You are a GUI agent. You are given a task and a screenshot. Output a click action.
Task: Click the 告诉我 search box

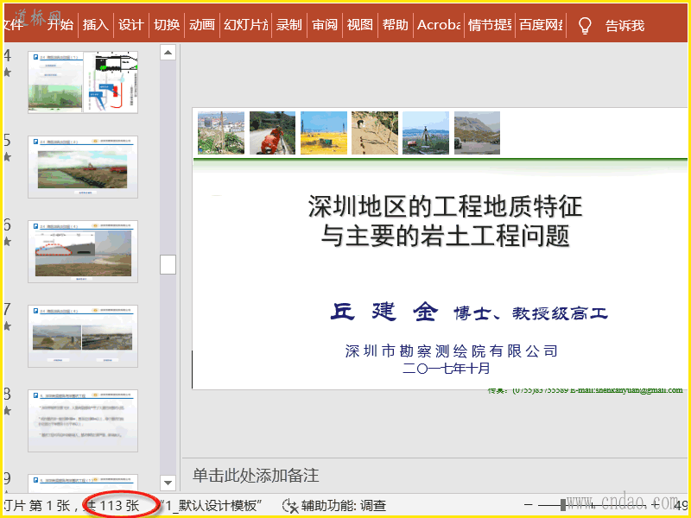tap(624, 26)
